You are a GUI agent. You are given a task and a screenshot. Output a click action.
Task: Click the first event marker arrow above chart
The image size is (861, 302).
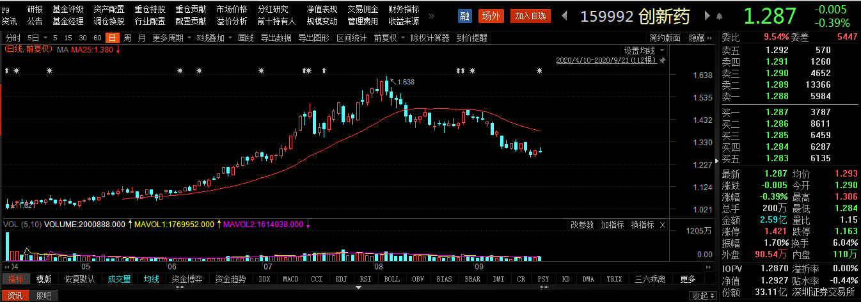(7, 70)
